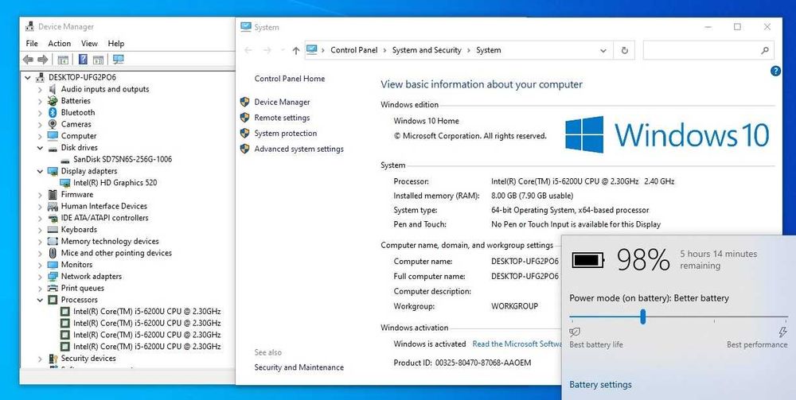The image size is (796, 400).
Task: Expand the Computer category node
Action: 40,136
